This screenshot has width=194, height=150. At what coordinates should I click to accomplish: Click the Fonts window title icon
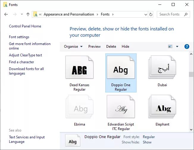point(5,5)
